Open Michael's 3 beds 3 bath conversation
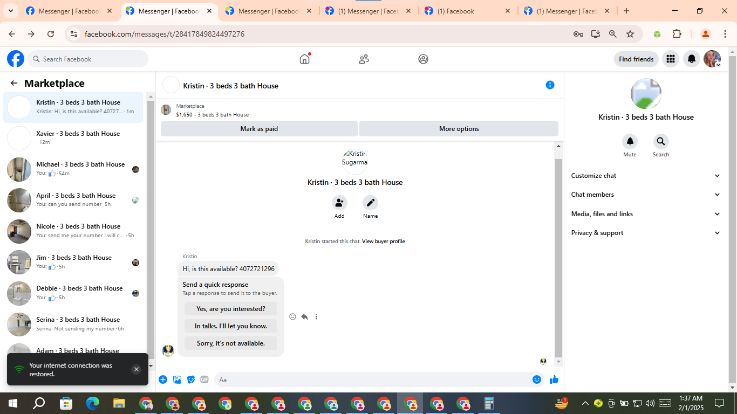The image size is (737, 414). click(73, 169)
